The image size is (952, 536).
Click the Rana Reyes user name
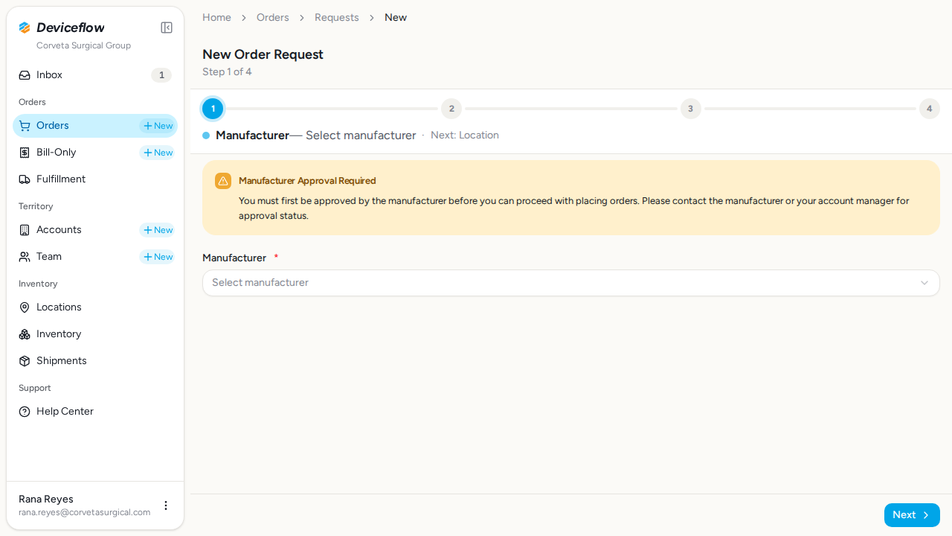pos(46,499)
